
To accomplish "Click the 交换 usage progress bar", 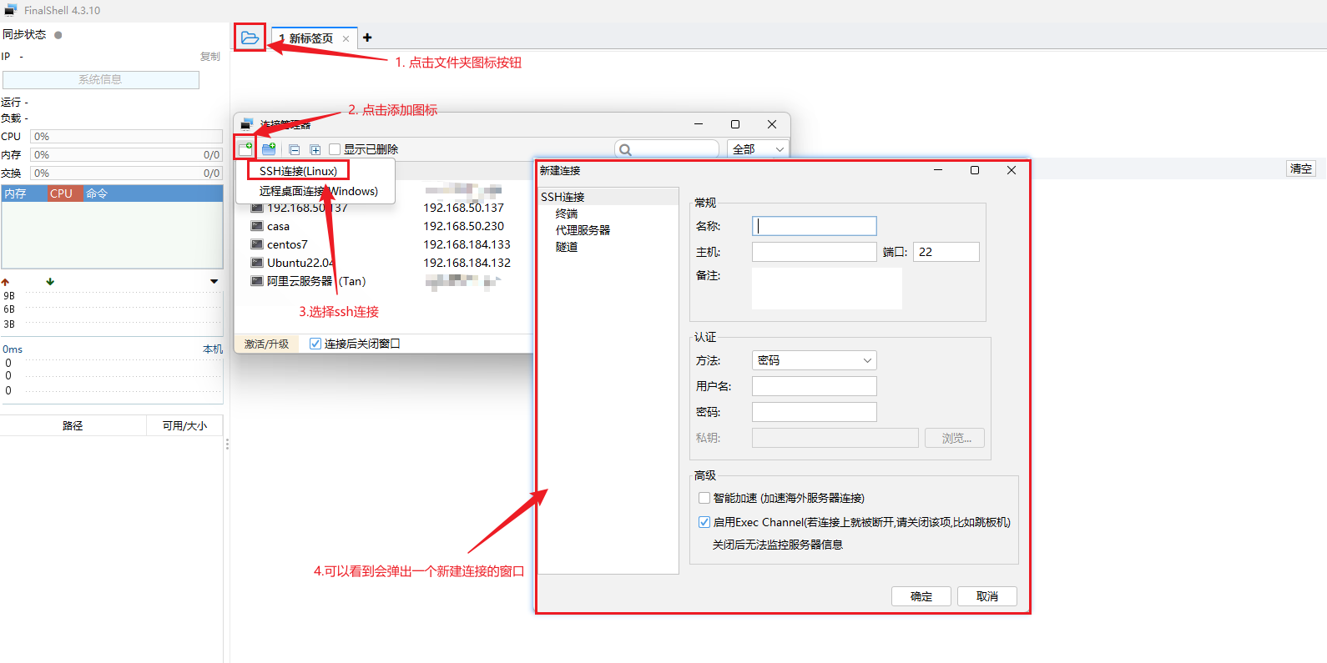I will (x=126, y=173).
